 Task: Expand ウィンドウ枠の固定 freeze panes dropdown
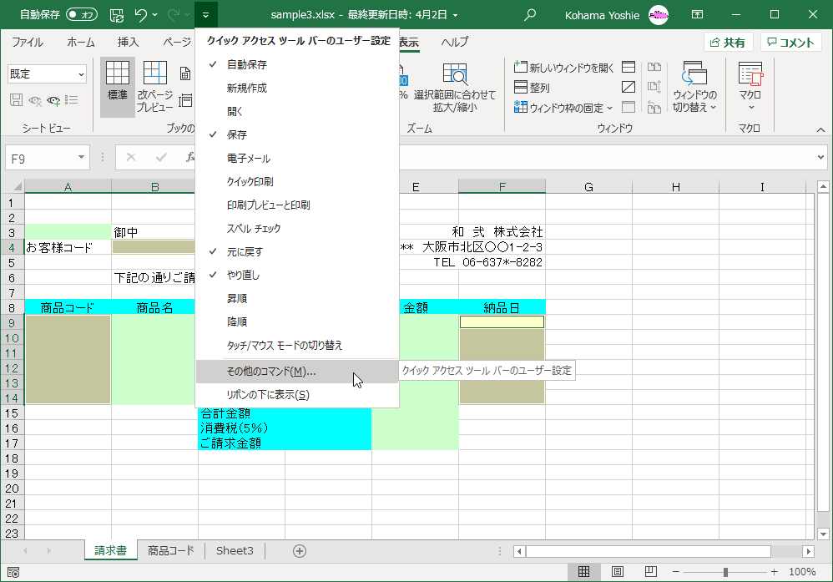(610, 108)
